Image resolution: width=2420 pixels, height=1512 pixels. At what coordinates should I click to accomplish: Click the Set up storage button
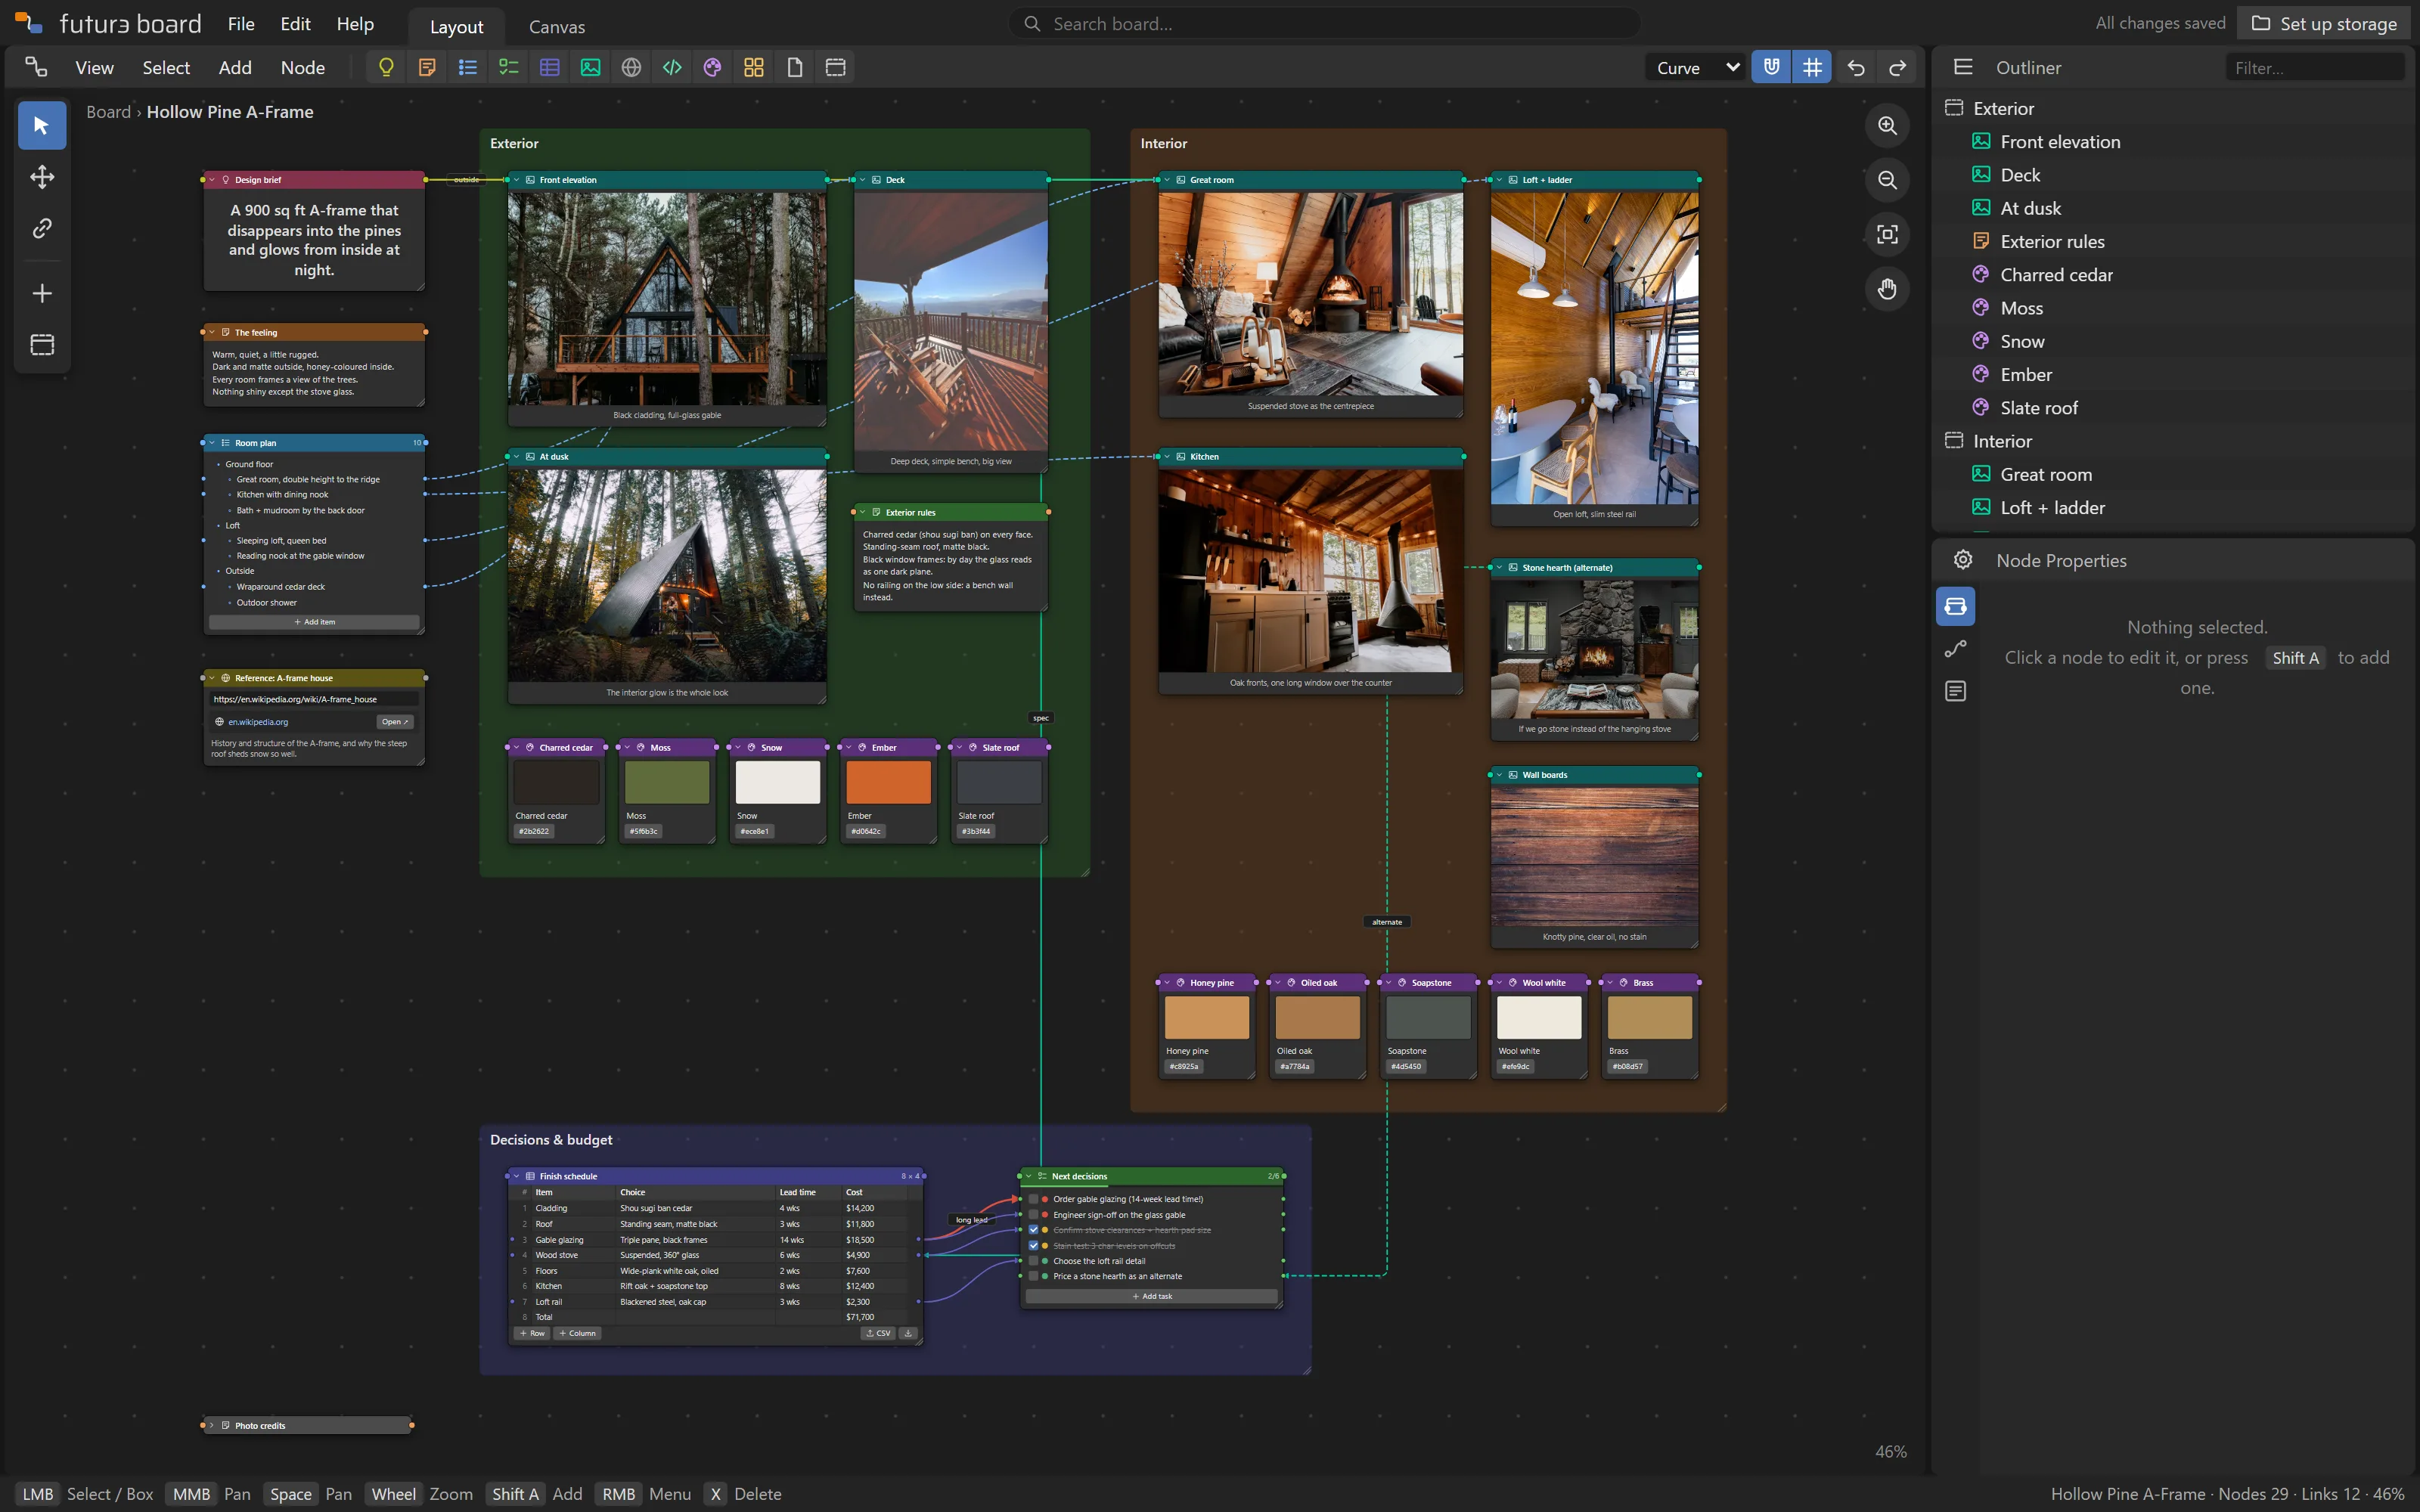click(2324, 24)
